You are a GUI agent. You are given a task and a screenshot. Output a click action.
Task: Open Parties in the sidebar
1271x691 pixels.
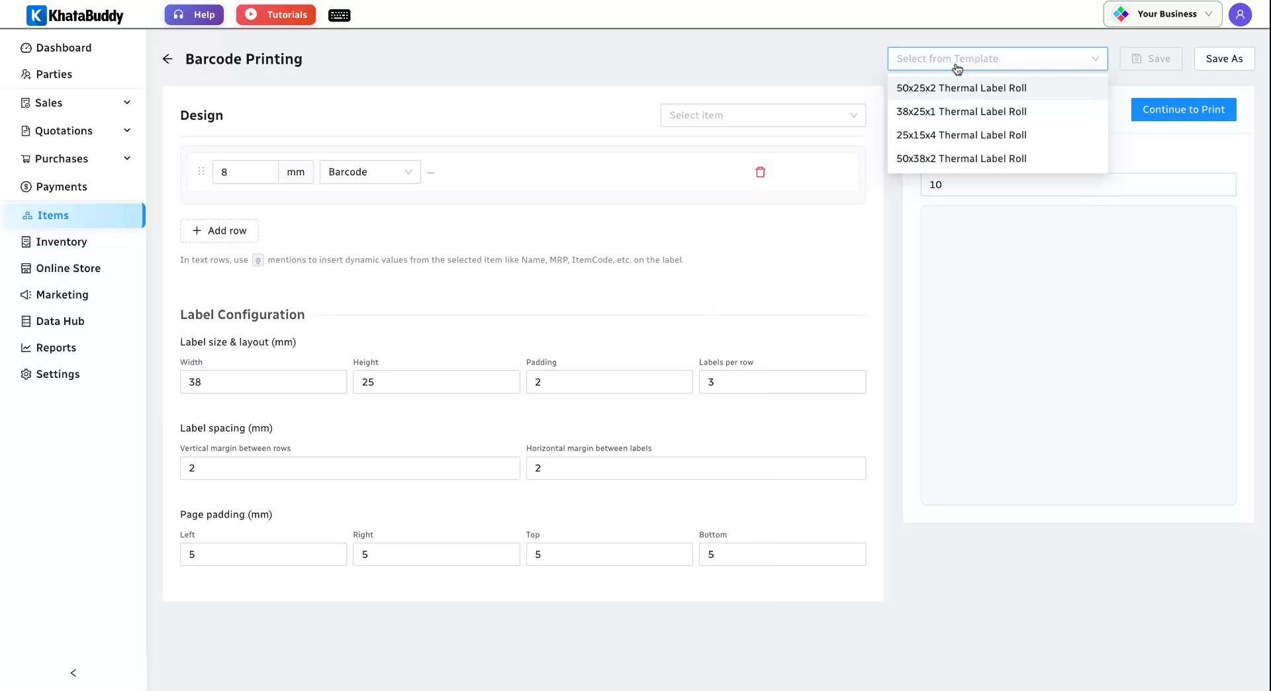pyautogui.click(x=73, y=74)
